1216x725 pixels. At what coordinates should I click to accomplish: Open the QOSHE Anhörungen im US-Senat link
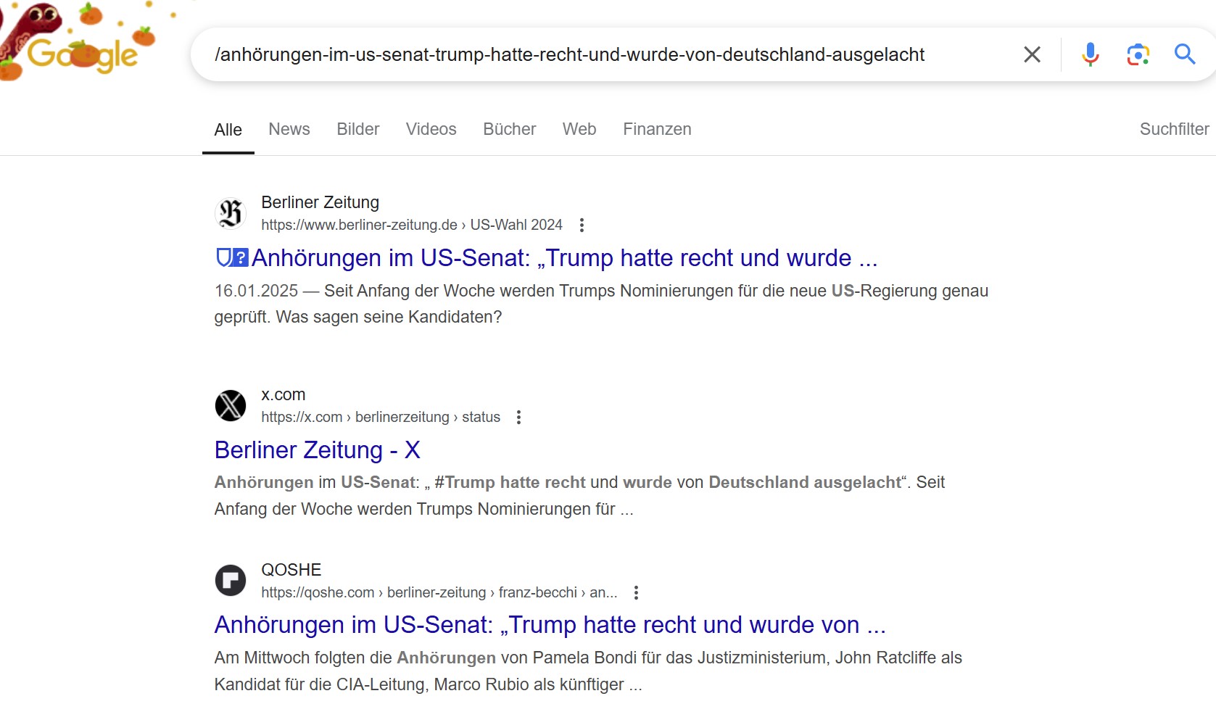pos(550,625)
